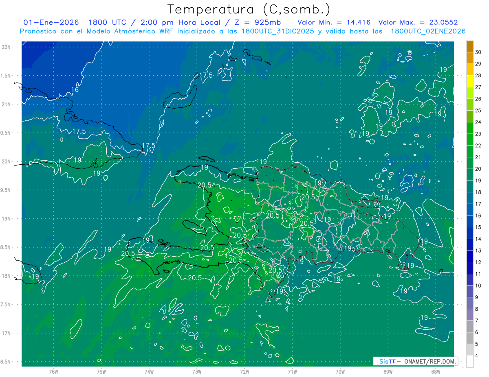Image resolution: width=489 pixels, height=377 pixels.
Task: Click the yellow legend swatch between 27 and 28
Action: (470, 81)
